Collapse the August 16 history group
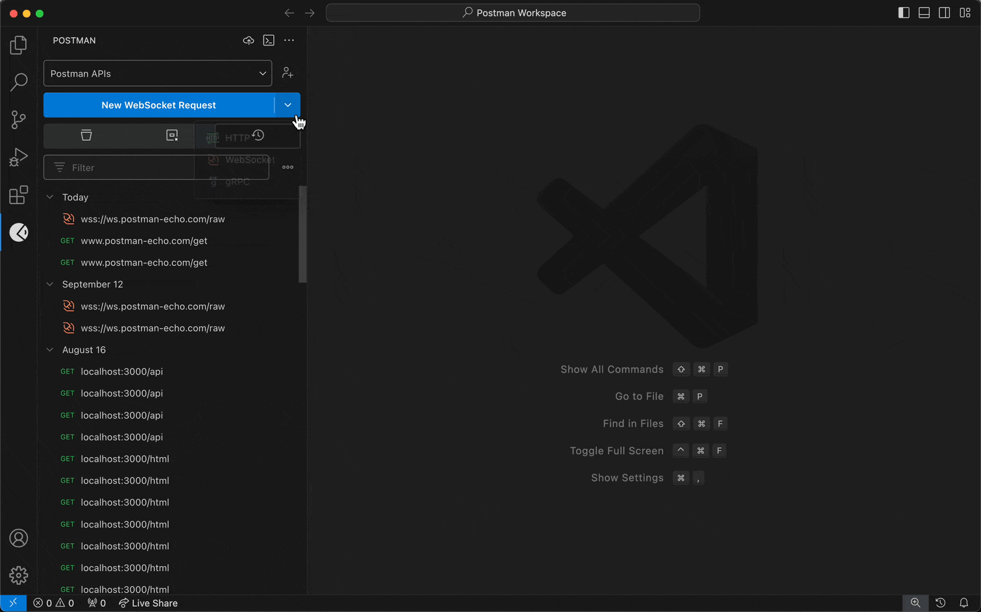Screen dimensions: 981x612 (x=50, y=350)
